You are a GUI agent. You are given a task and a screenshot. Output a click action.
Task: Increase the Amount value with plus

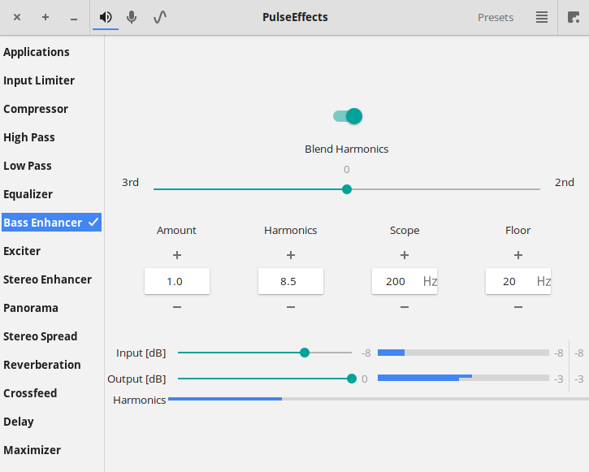click(x=177, y=255)
